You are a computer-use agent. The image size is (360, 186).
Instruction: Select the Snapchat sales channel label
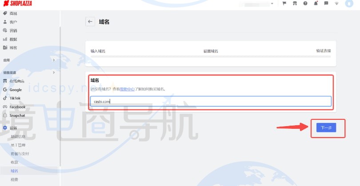pyautogui.click(x=17, y=115)
